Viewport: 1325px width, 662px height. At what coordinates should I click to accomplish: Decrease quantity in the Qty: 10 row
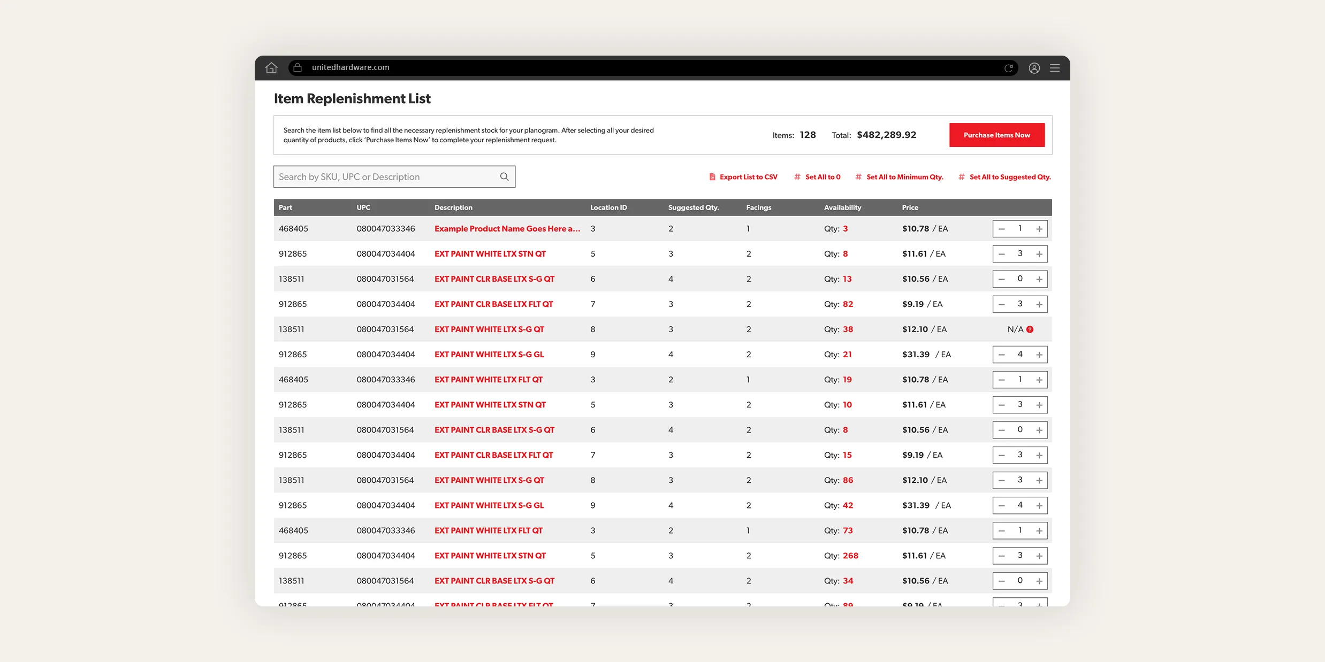(x=1002, y=405)
